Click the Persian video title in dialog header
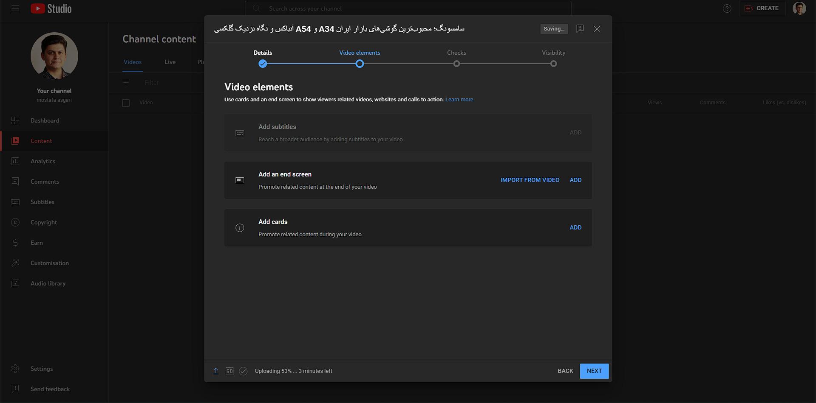 pyautogui.click(x=339, y=29)
